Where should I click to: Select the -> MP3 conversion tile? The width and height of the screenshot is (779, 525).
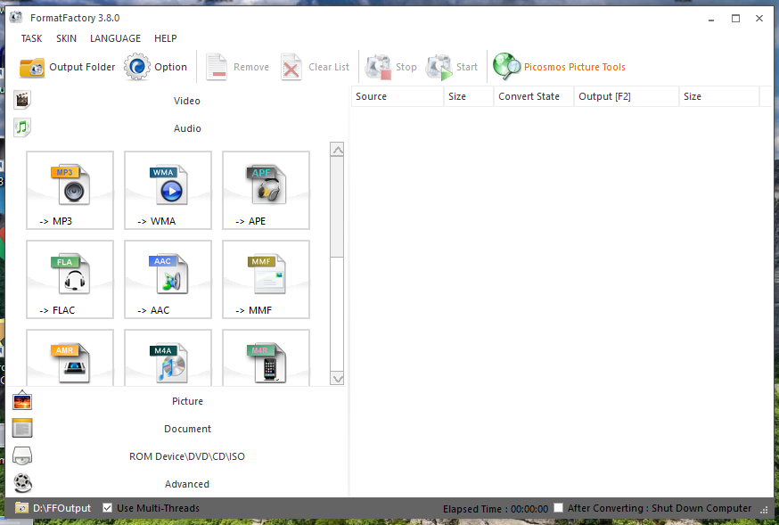pyautogui.click(x=70, y=190)
